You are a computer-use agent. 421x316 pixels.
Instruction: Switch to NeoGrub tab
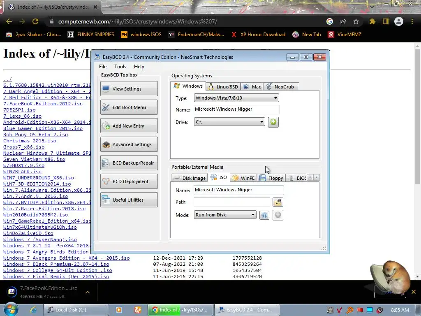280,86
